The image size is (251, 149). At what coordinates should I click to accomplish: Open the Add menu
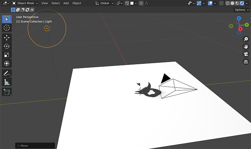tap(66, 3)
